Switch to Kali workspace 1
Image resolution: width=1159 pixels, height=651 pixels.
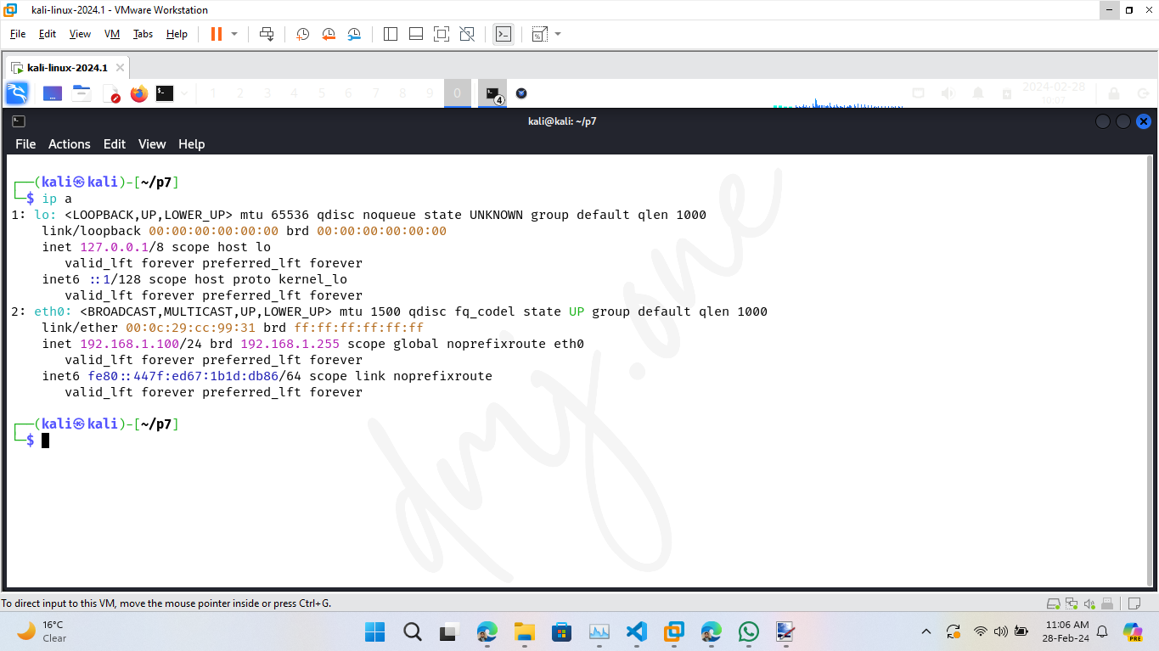(x=212, y=93)
